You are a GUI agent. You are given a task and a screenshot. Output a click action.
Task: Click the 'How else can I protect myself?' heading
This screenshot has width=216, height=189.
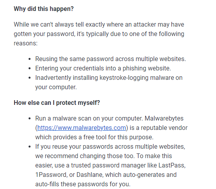[x=57, y=103]
